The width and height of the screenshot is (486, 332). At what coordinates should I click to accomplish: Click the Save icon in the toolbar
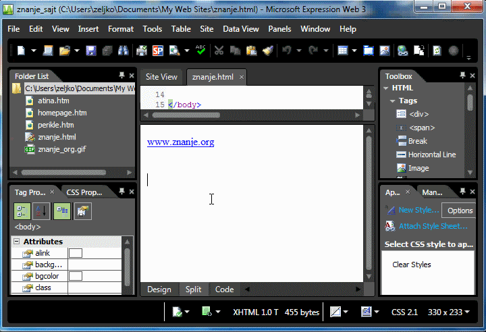coord(90,51)
